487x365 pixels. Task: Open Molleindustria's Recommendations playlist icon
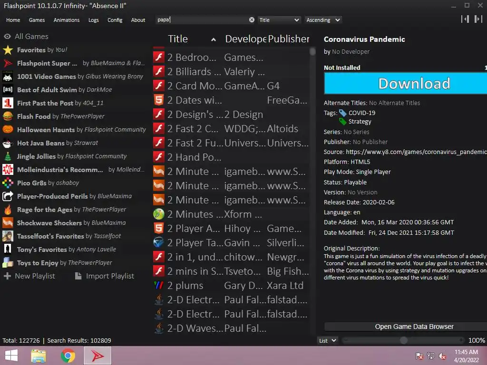click(x=8, y=170)
